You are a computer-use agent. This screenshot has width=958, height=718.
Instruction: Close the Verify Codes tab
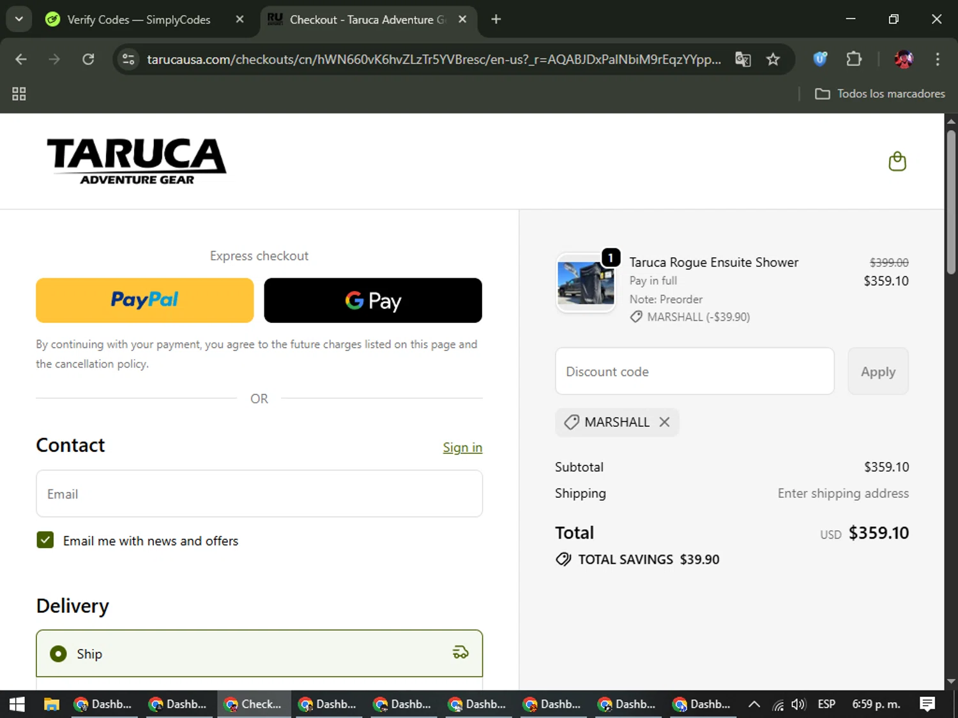[x=240, y=19]
